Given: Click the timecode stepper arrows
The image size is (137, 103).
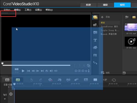Looking at the screenshot, I should (x=89, y=71).
